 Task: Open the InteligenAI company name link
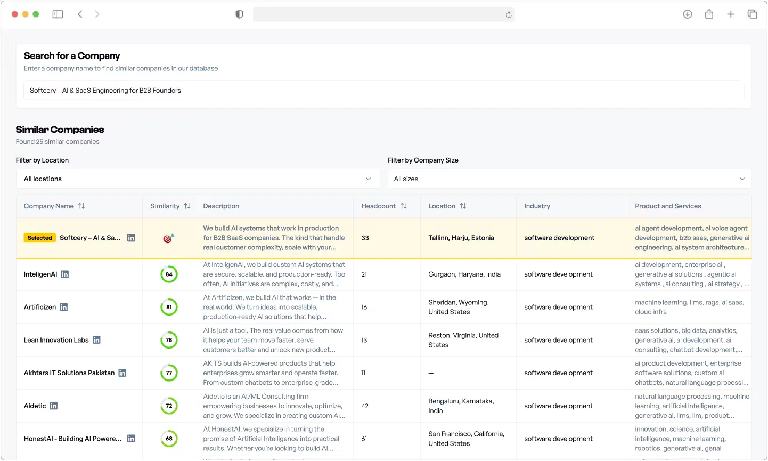pos(40,274)
